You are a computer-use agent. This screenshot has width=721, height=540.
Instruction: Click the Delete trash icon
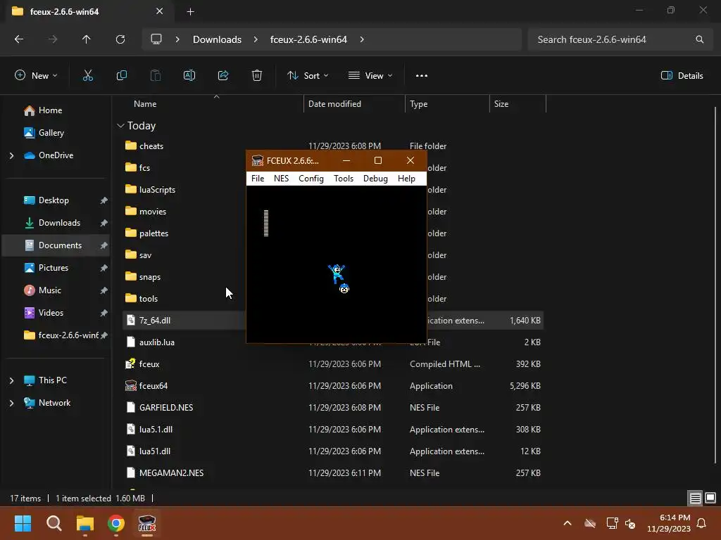tap(257, 76)
